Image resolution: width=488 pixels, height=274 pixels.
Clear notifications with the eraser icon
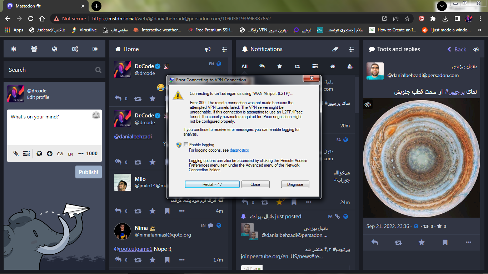335,49
